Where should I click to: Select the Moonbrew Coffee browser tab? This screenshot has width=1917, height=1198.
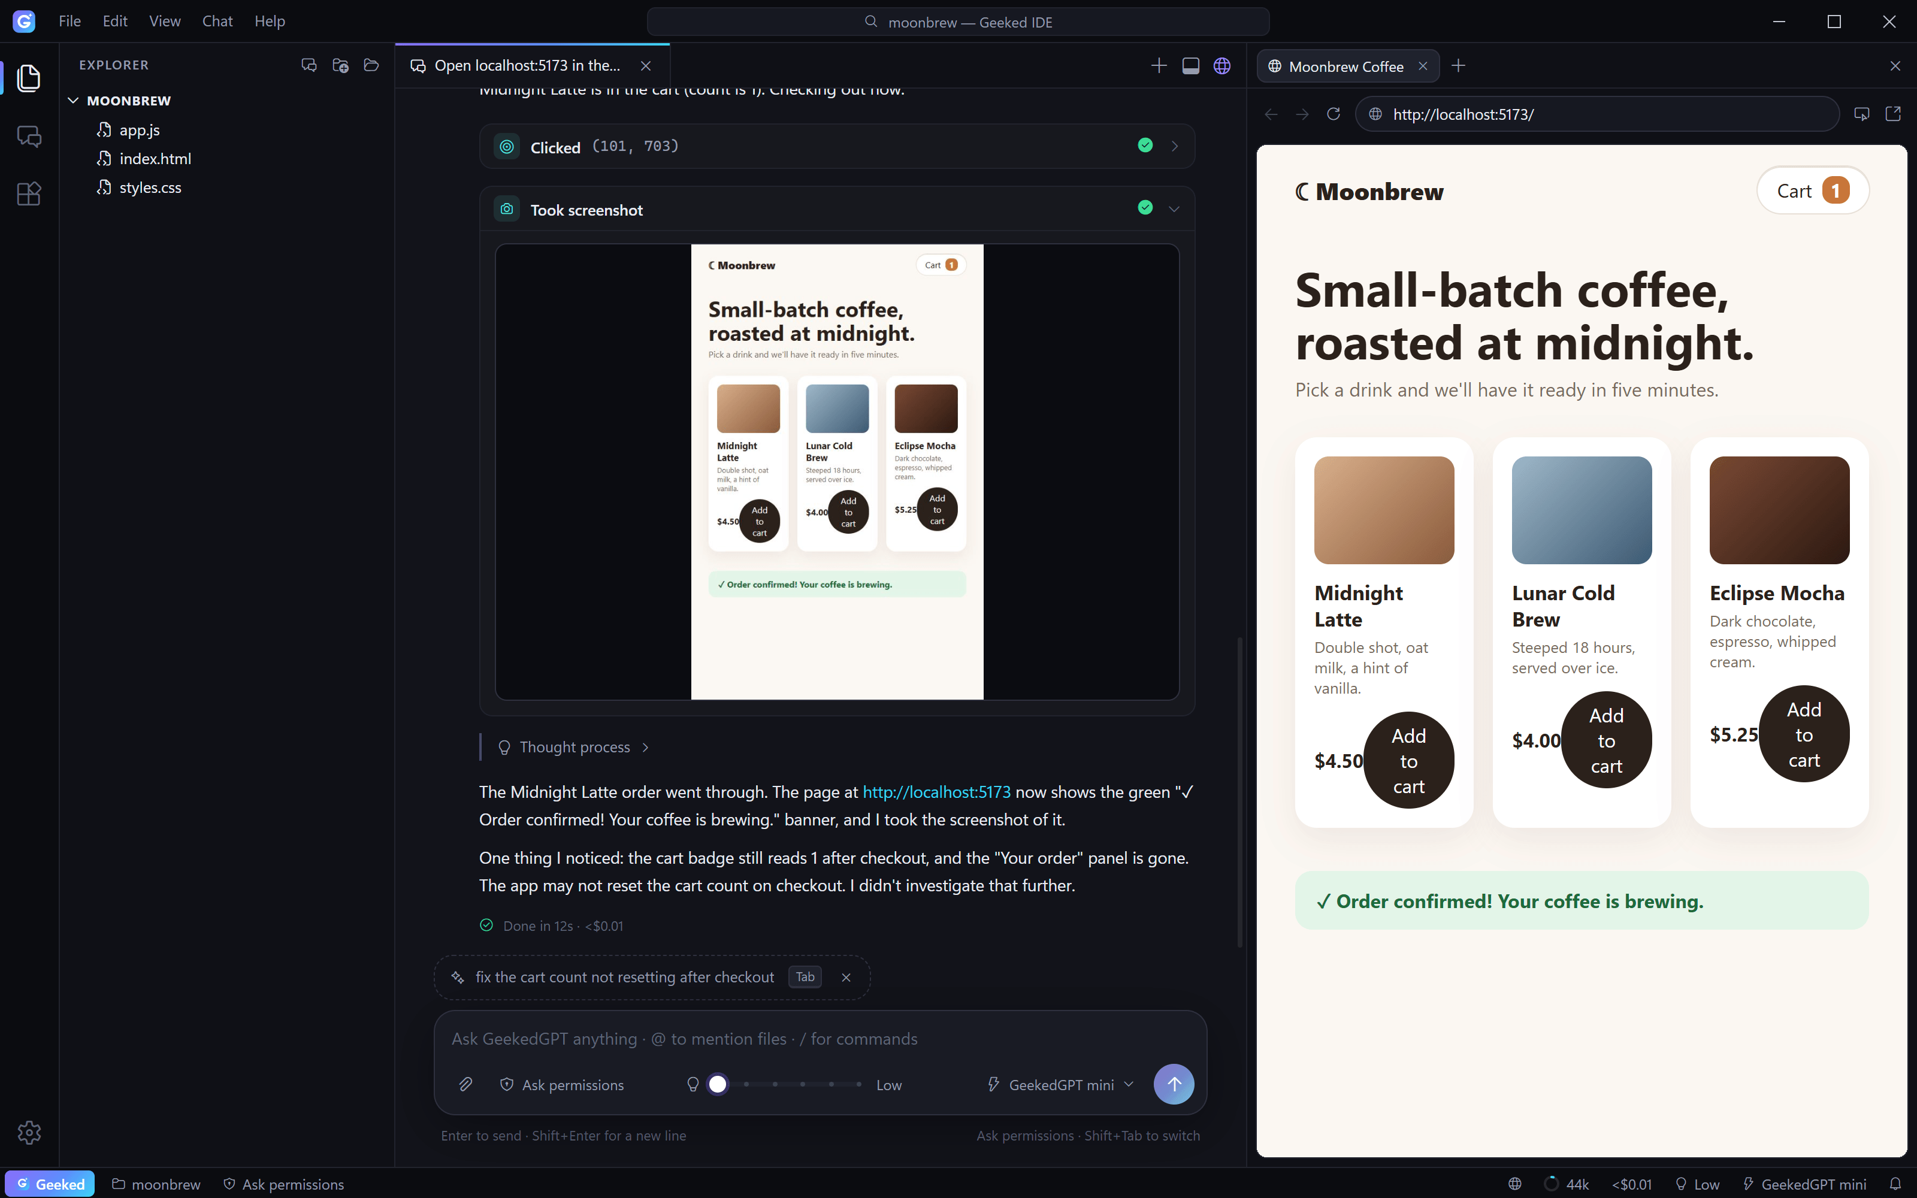click(x=1347, y=66)
